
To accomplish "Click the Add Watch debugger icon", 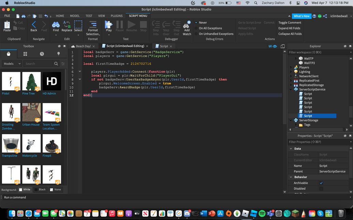I will pos(187,25).
